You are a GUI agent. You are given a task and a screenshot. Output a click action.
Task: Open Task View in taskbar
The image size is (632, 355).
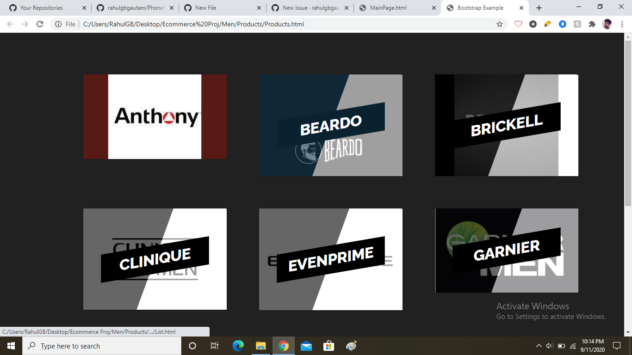[x=215, y=346]
